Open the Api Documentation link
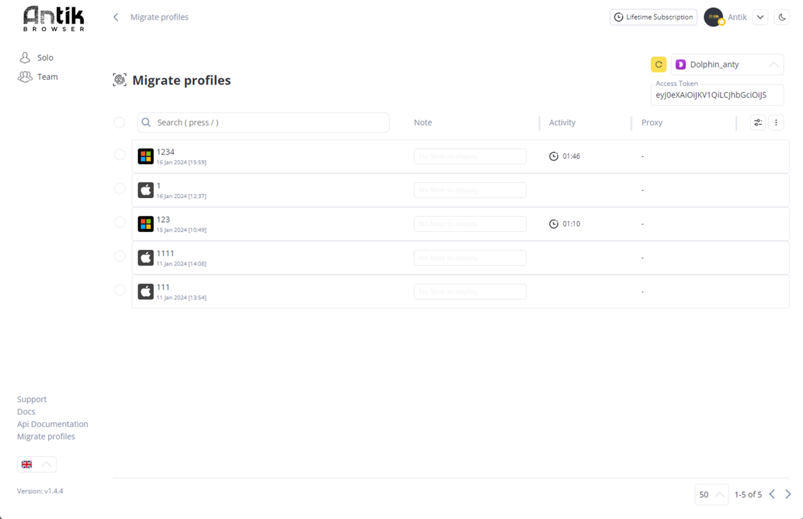 (53, 424)
